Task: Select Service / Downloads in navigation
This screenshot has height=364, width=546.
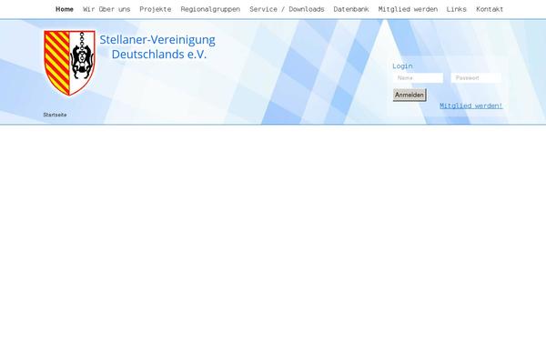Action: (x=287, y=9)
